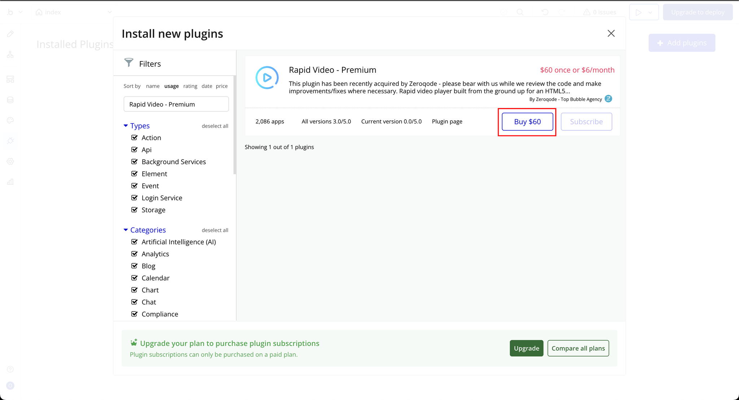
Task: Open the index page selector dropdown
Action: 110,12
